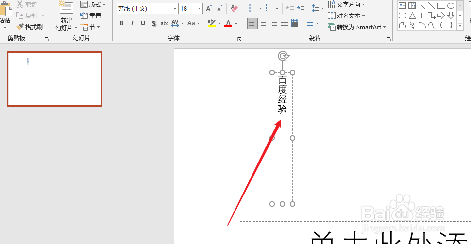Viewport: 471px width, 244px height.
Task: Click the Cut (剪切) button
Action: point(26,4)
